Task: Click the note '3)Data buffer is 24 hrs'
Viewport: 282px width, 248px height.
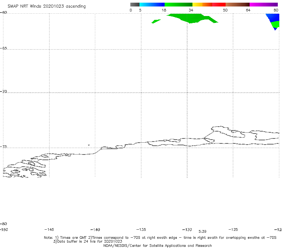Action: tap(88, 242)
